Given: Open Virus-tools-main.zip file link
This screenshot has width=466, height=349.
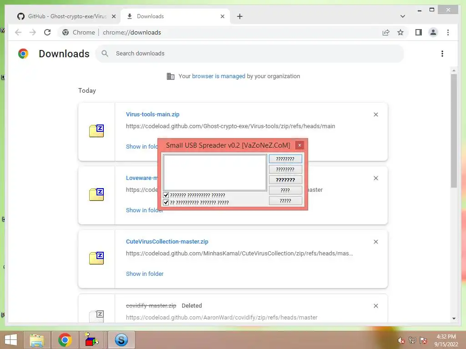Looking at the screenshot, I should point(152,114).
